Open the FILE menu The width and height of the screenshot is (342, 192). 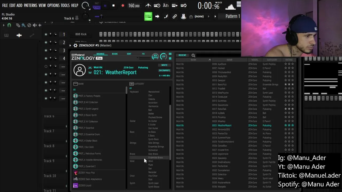pyautogui.click(x=5, y=5)
